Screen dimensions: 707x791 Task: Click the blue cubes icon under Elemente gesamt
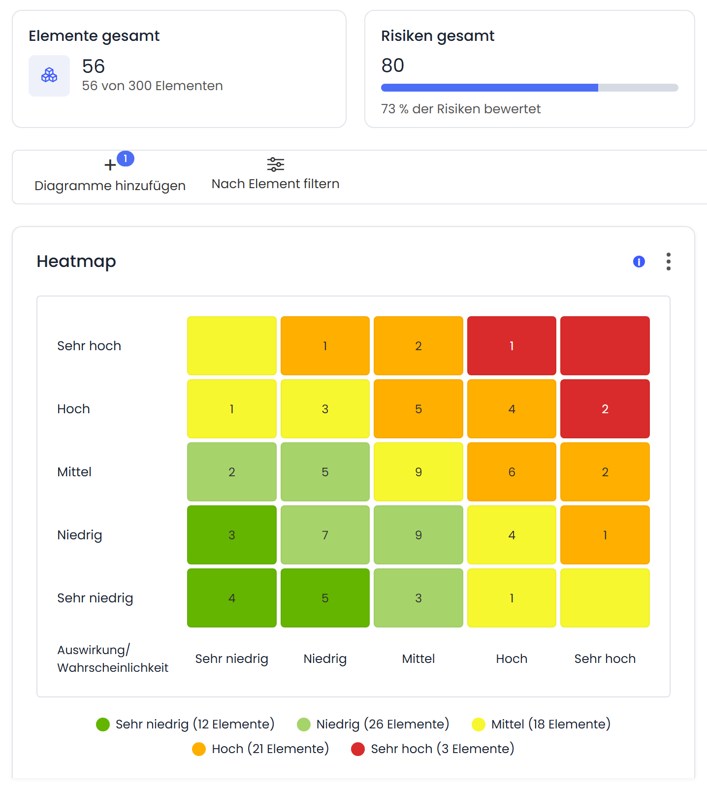[49, 75]
